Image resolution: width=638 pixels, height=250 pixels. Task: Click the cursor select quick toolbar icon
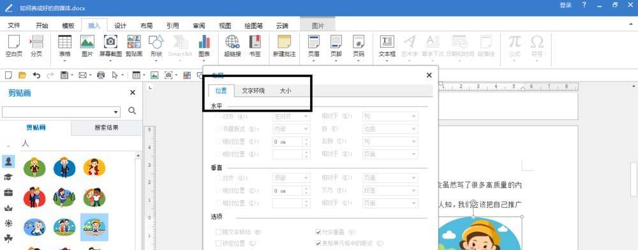tap(115, 75)
